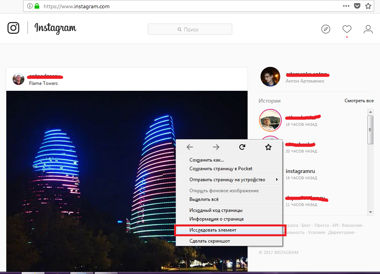Viewport: 380px width, 274px height.
Task: Click the bookmark star in context menu
Action: [x=268, y=147]
